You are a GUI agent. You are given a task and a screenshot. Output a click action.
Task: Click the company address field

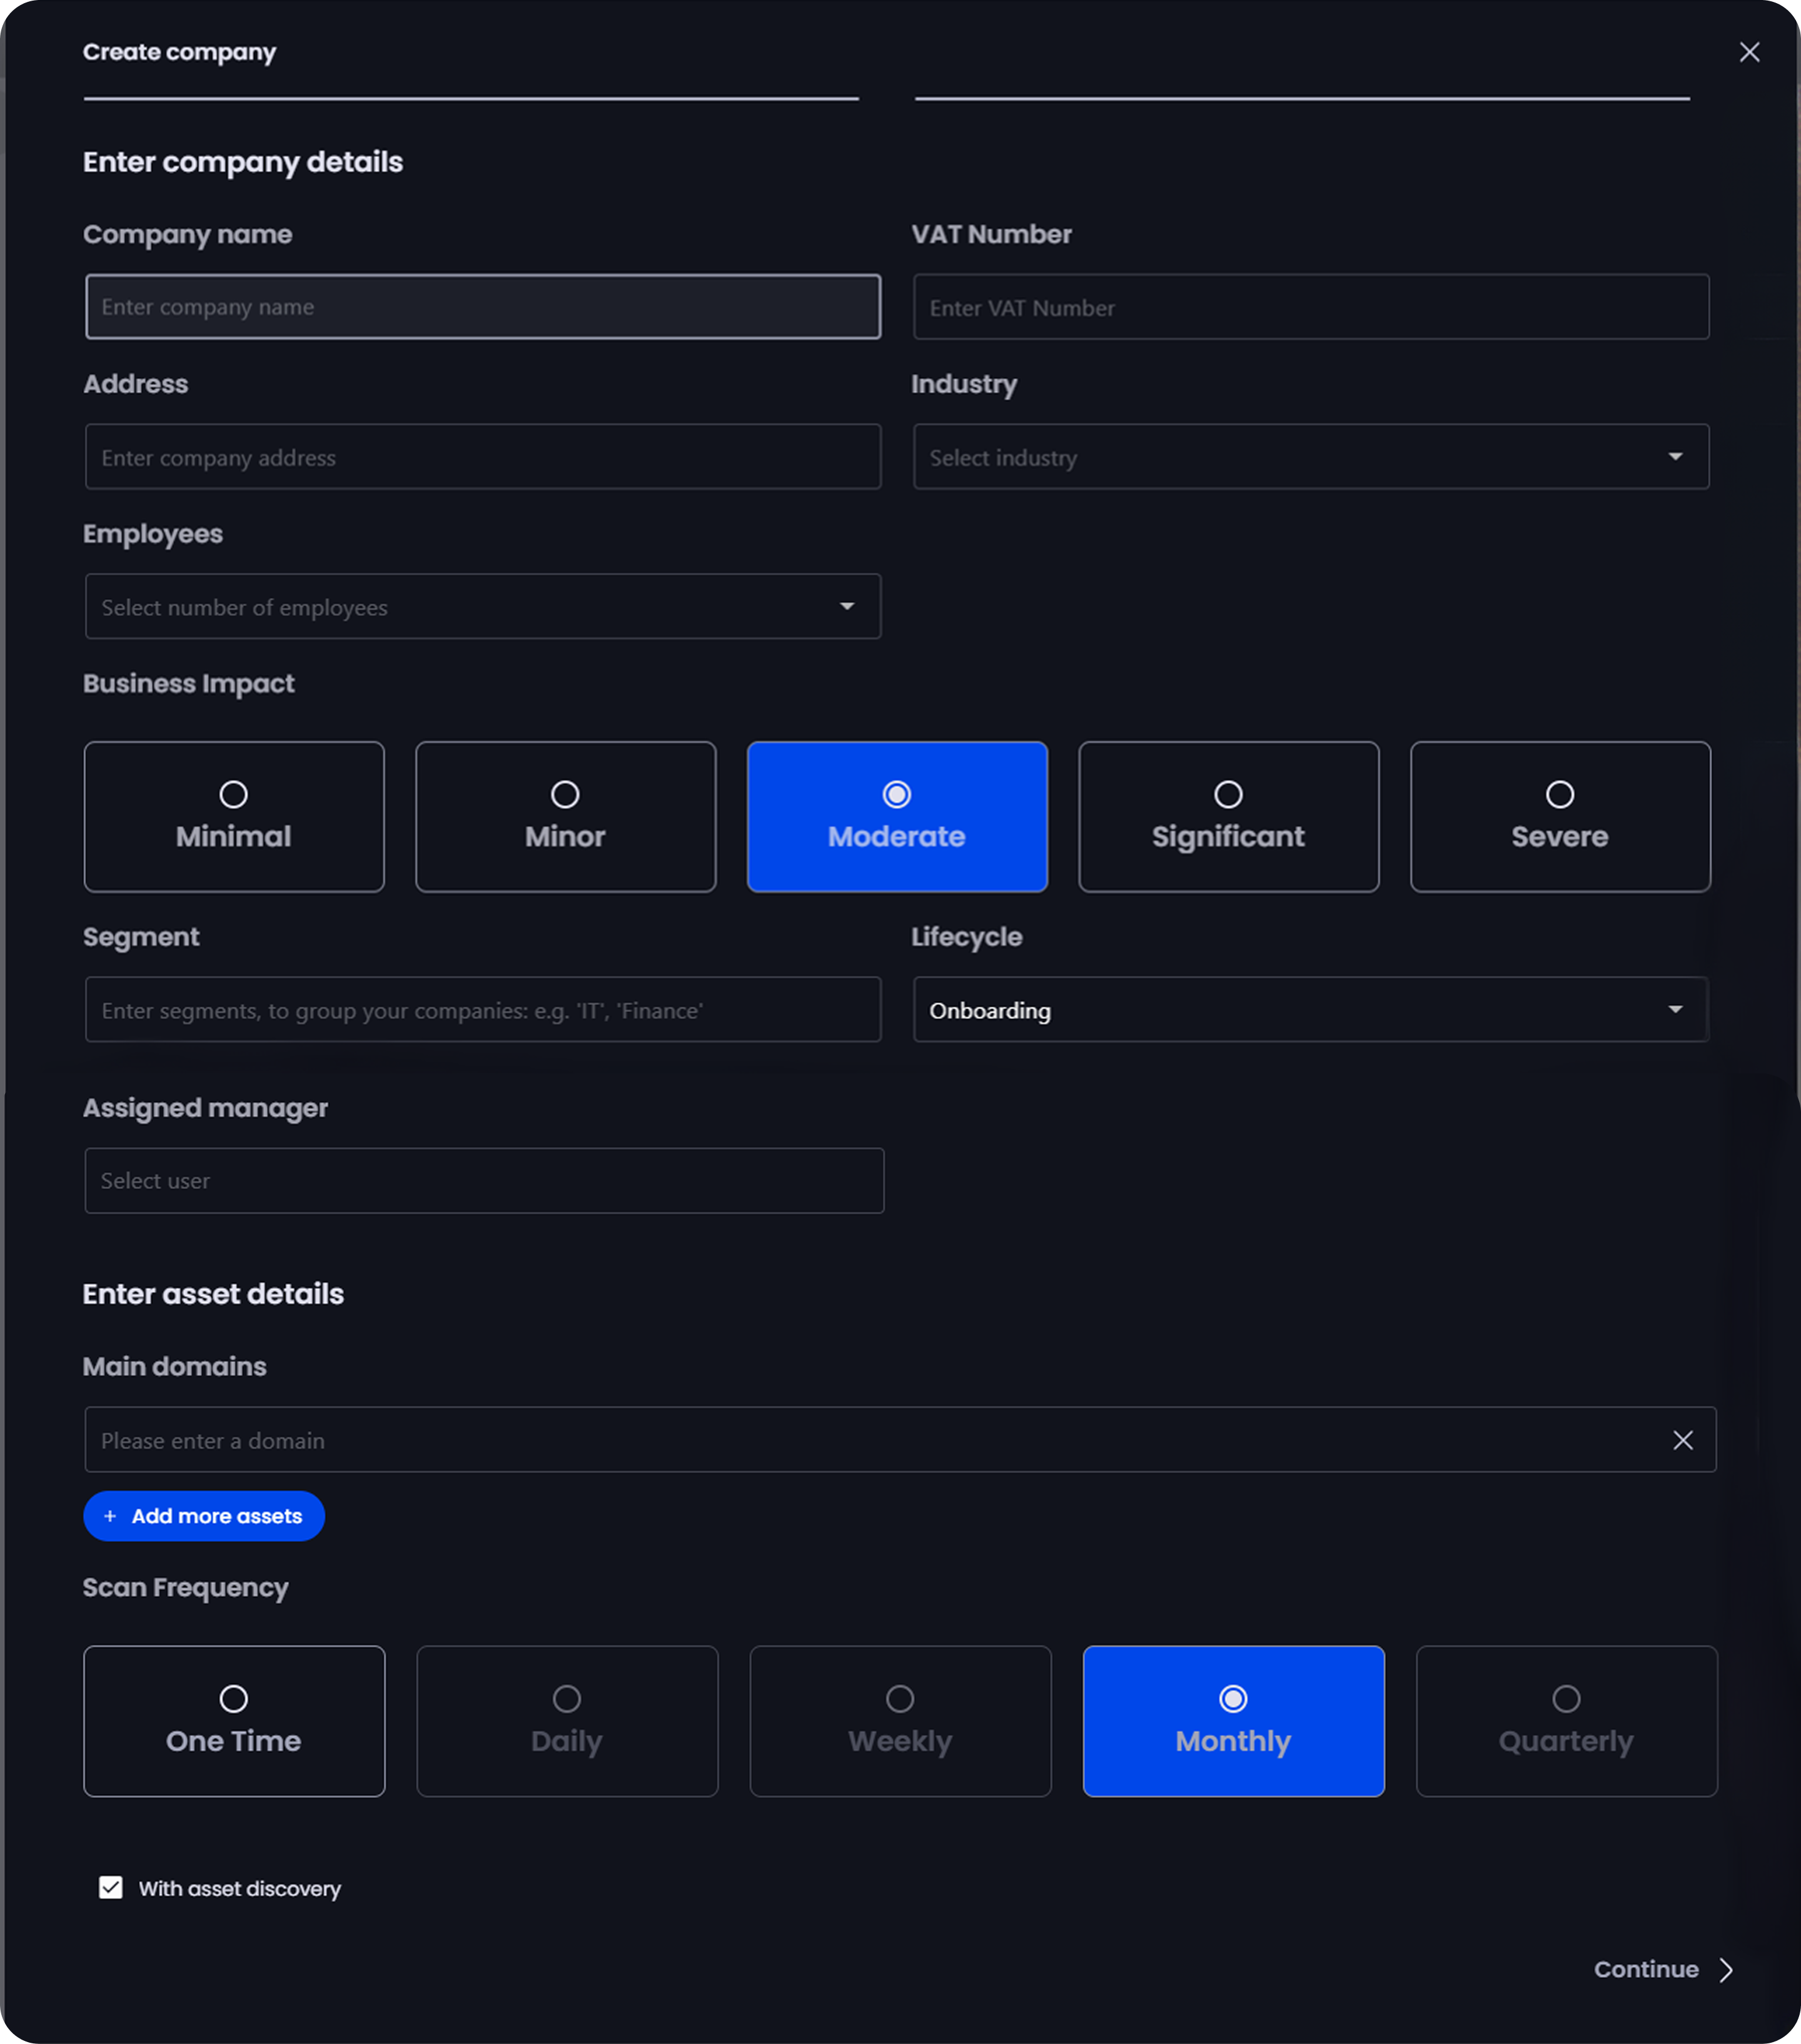point(483,457)
